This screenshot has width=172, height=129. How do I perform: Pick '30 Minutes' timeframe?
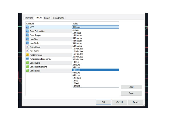(x=96, y=59)
